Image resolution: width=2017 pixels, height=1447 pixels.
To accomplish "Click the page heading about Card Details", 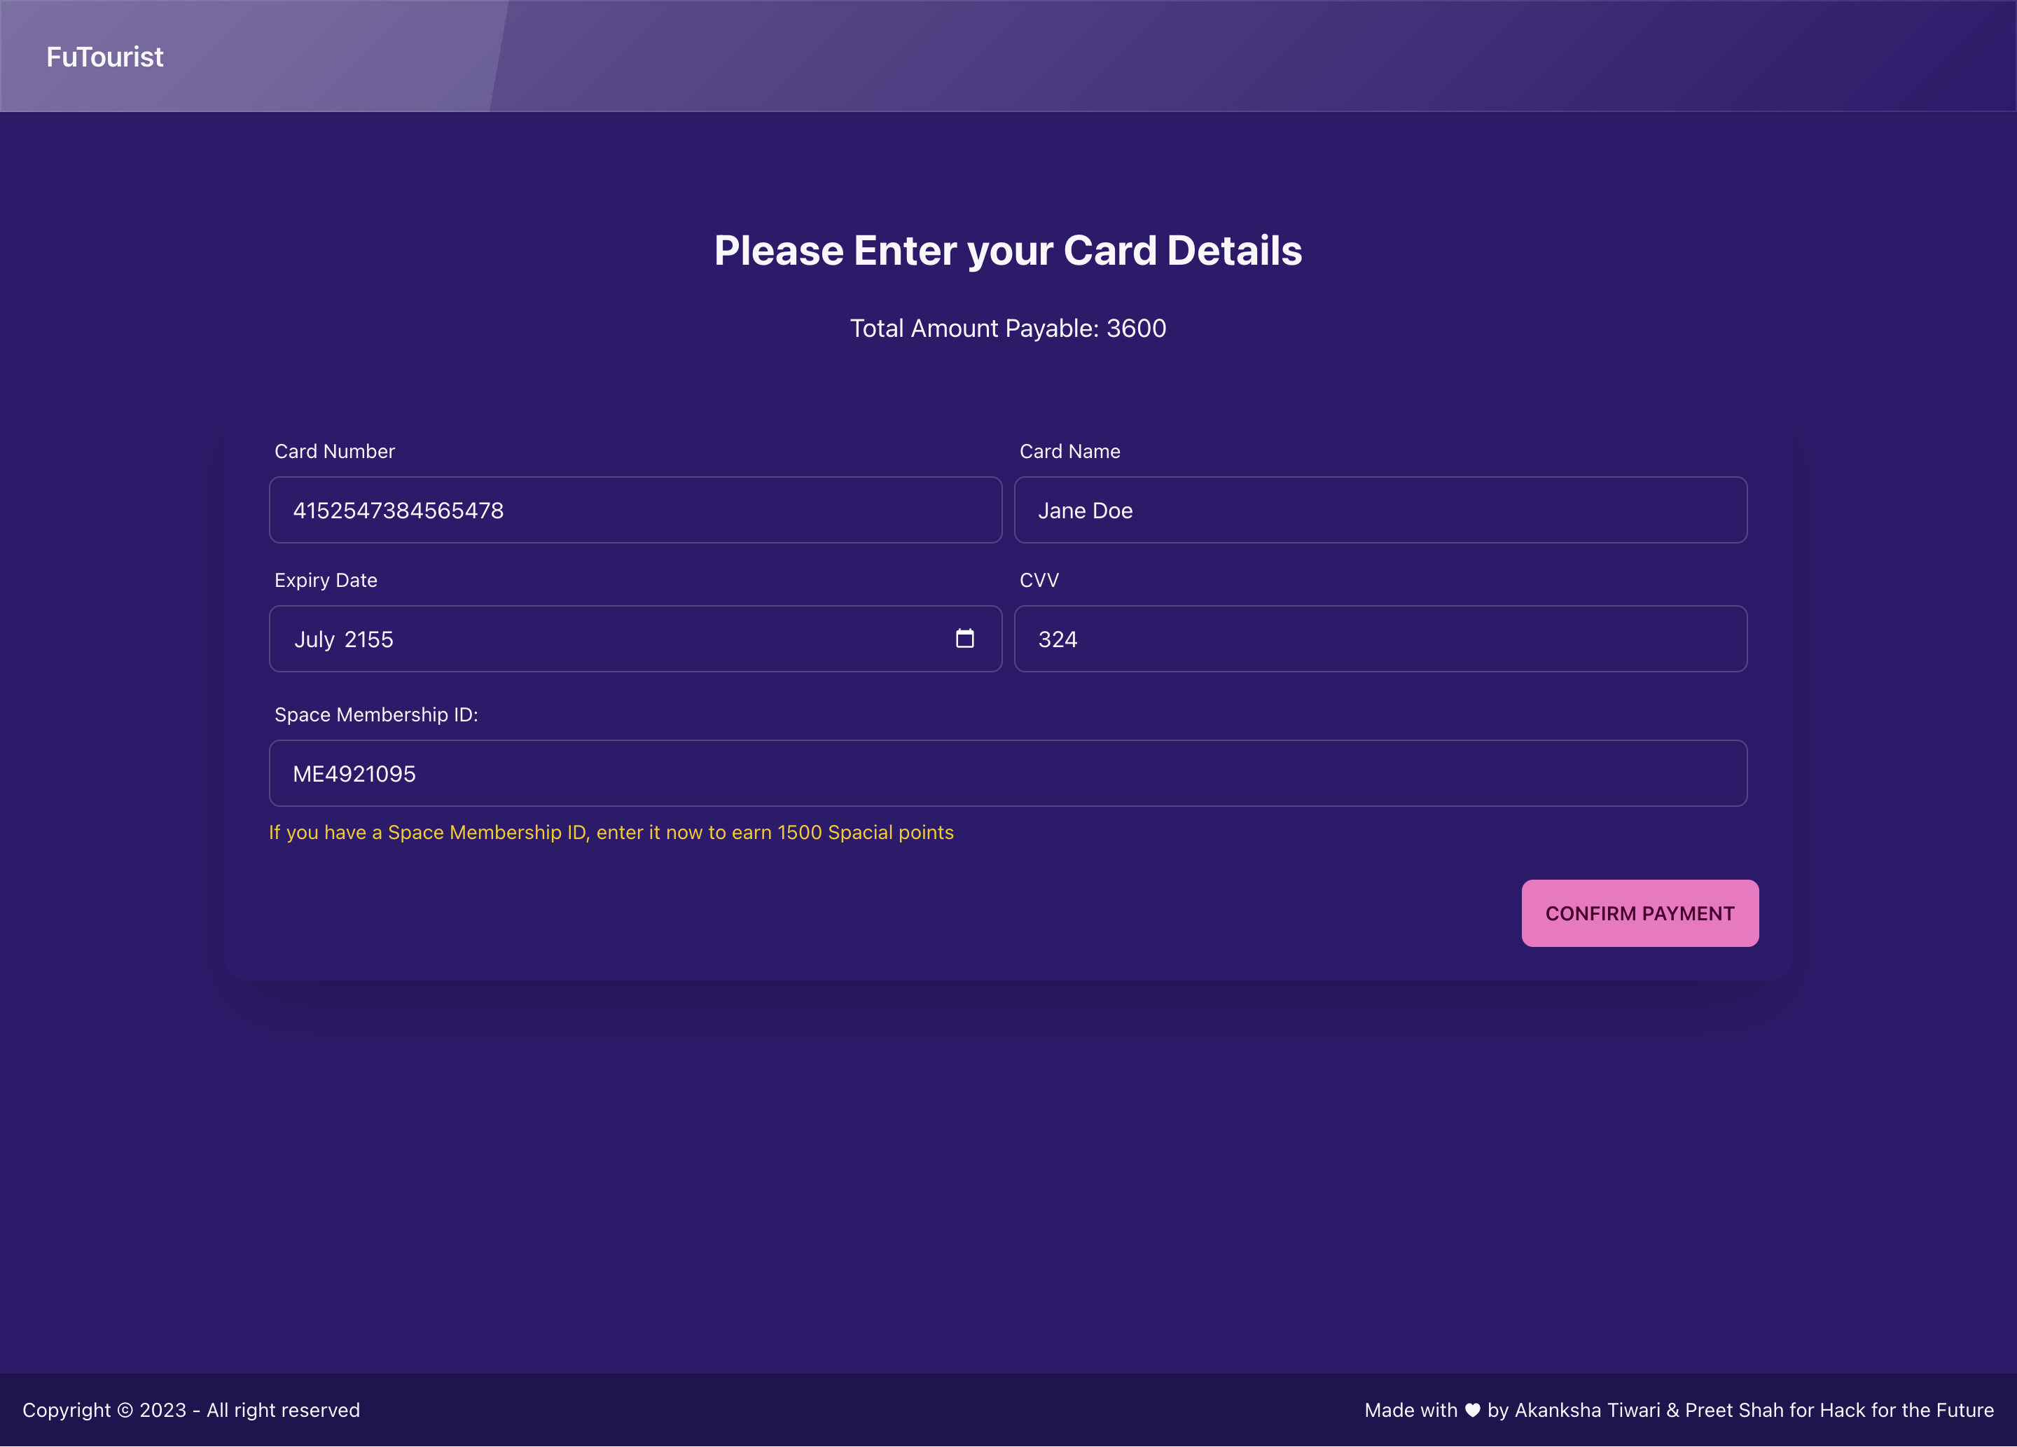I will [1008, 251].
